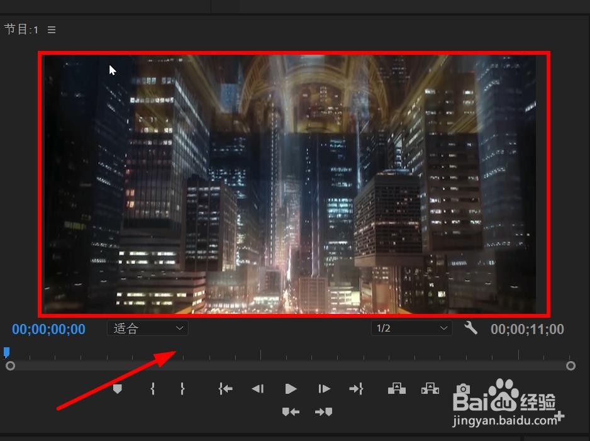
Task: Click the Go to In point button
Action: pyautogui.click(x=225, y=389)
